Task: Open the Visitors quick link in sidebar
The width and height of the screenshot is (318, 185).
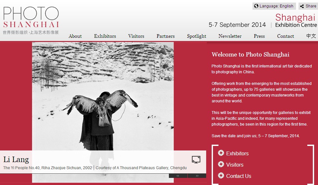Action: point(235,165)
